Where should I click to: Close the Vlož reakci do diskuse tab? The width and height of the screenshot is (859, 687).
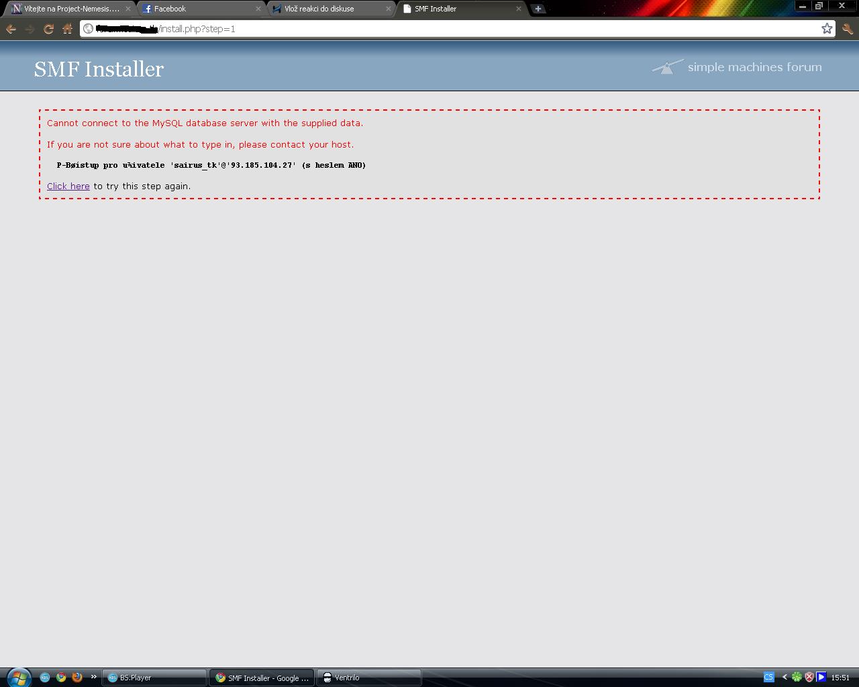(x=388, y=9)
